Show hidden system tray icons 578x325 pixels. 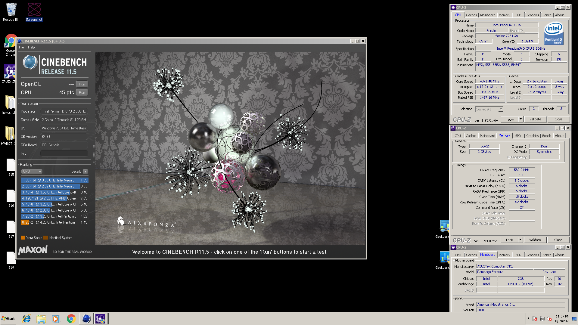tap(528, 318)
